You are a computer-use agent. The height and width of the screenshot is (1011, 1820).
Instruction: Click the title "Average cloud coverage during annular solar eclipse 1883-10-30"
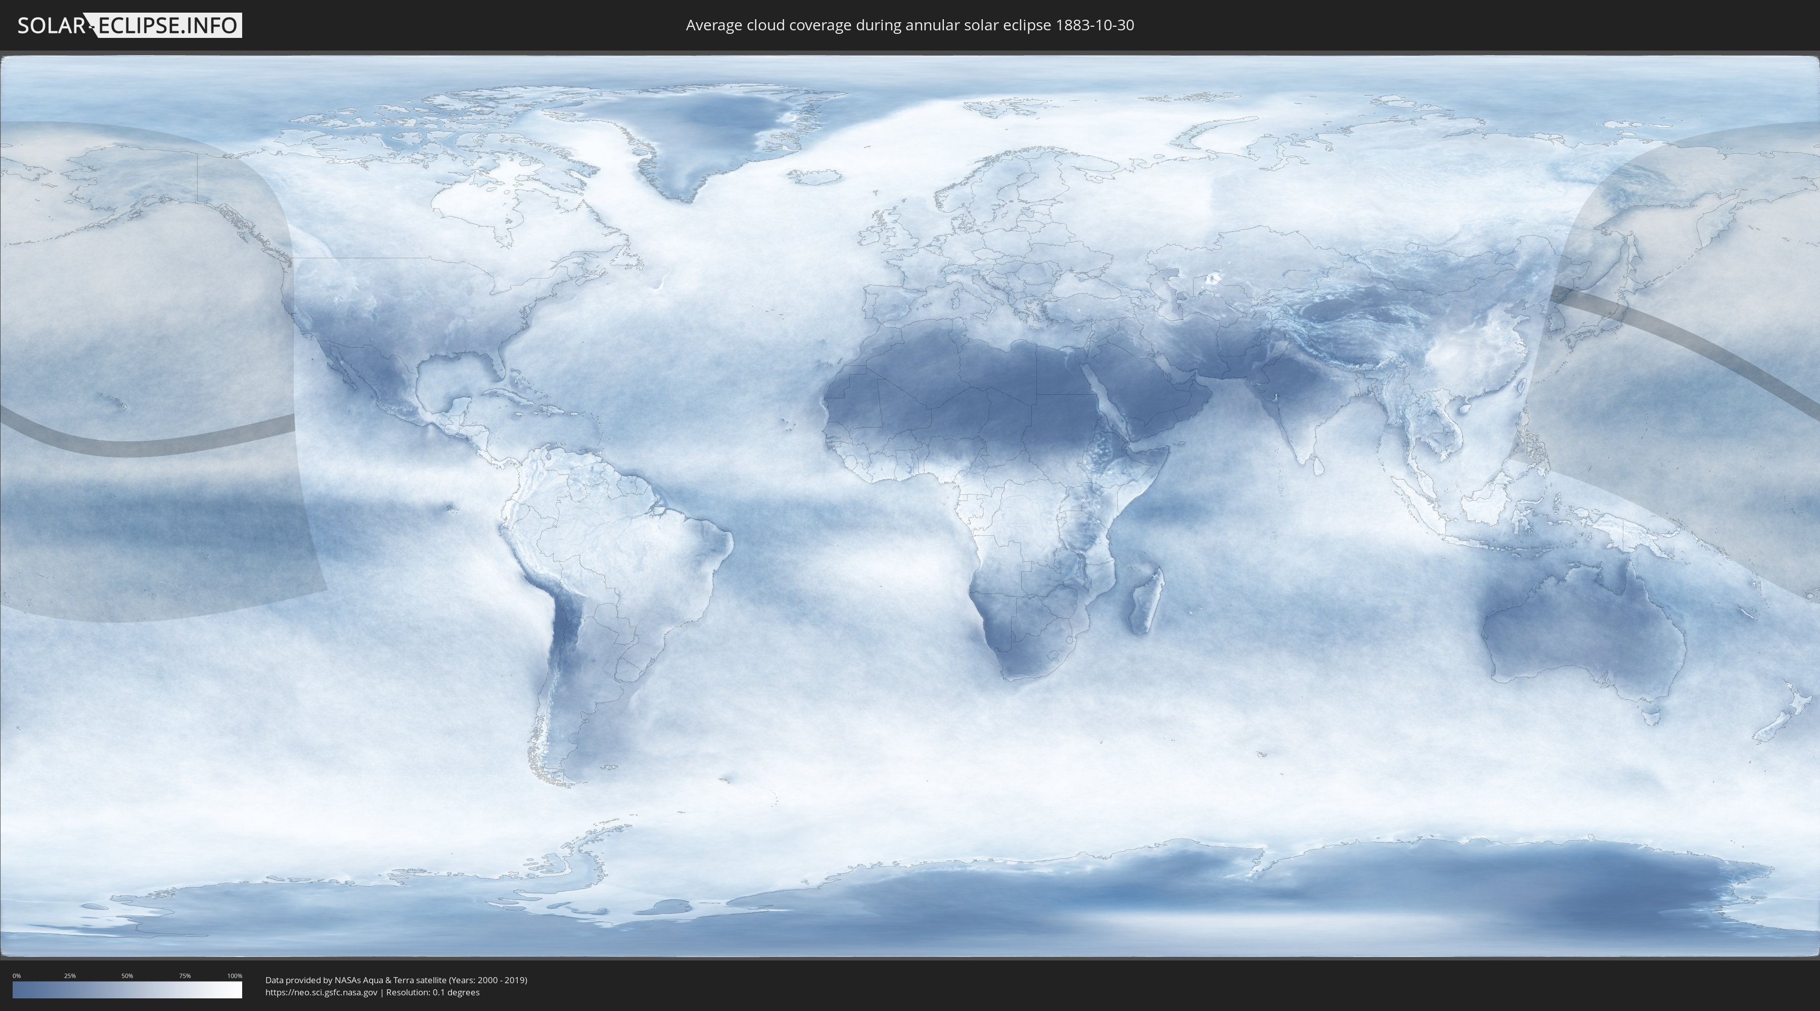tap(910, 25)
